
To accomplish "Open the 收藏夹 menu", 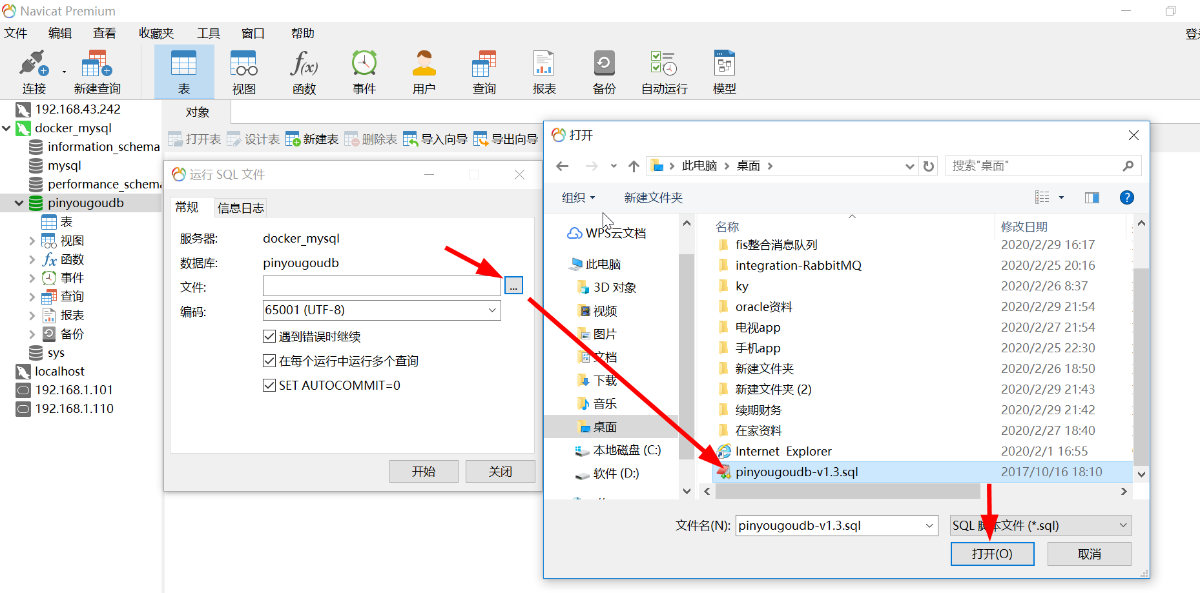I will [156, 34].
